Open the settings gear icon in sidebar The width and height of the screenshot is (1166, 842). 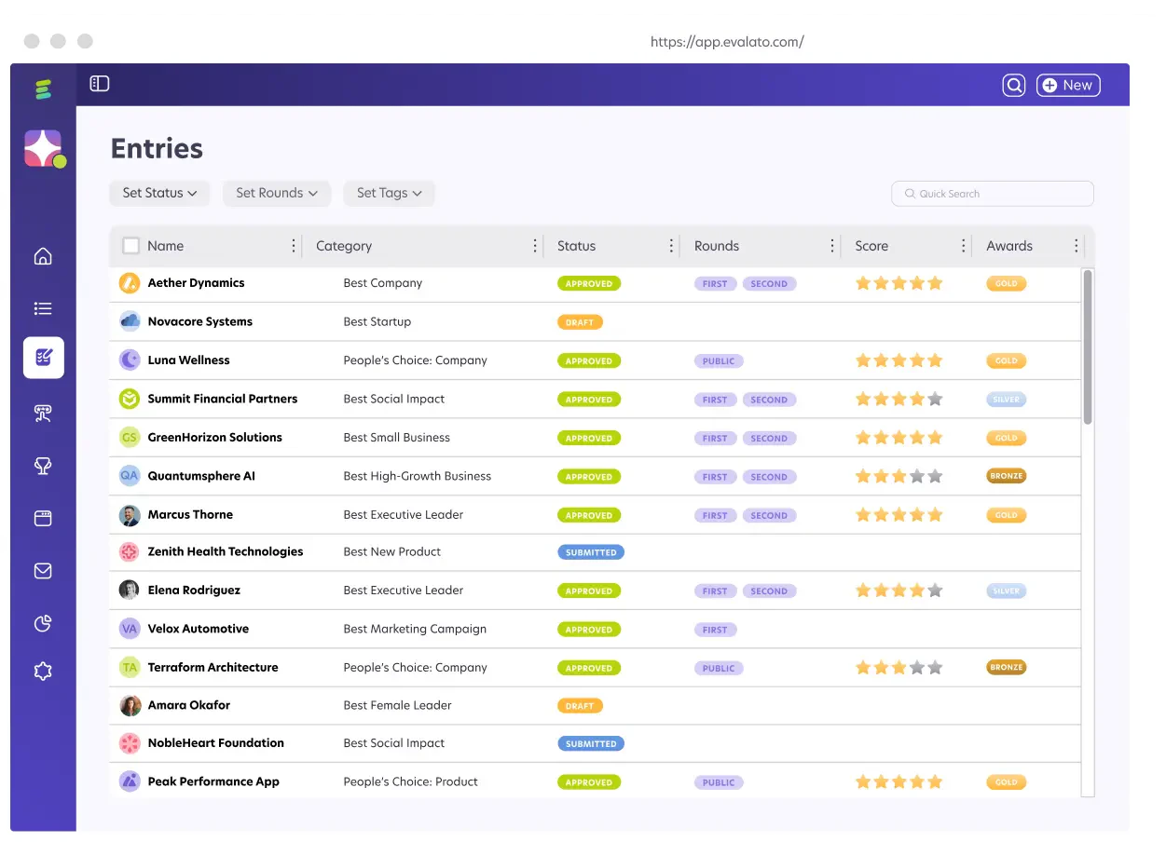(x=43, y=671)
